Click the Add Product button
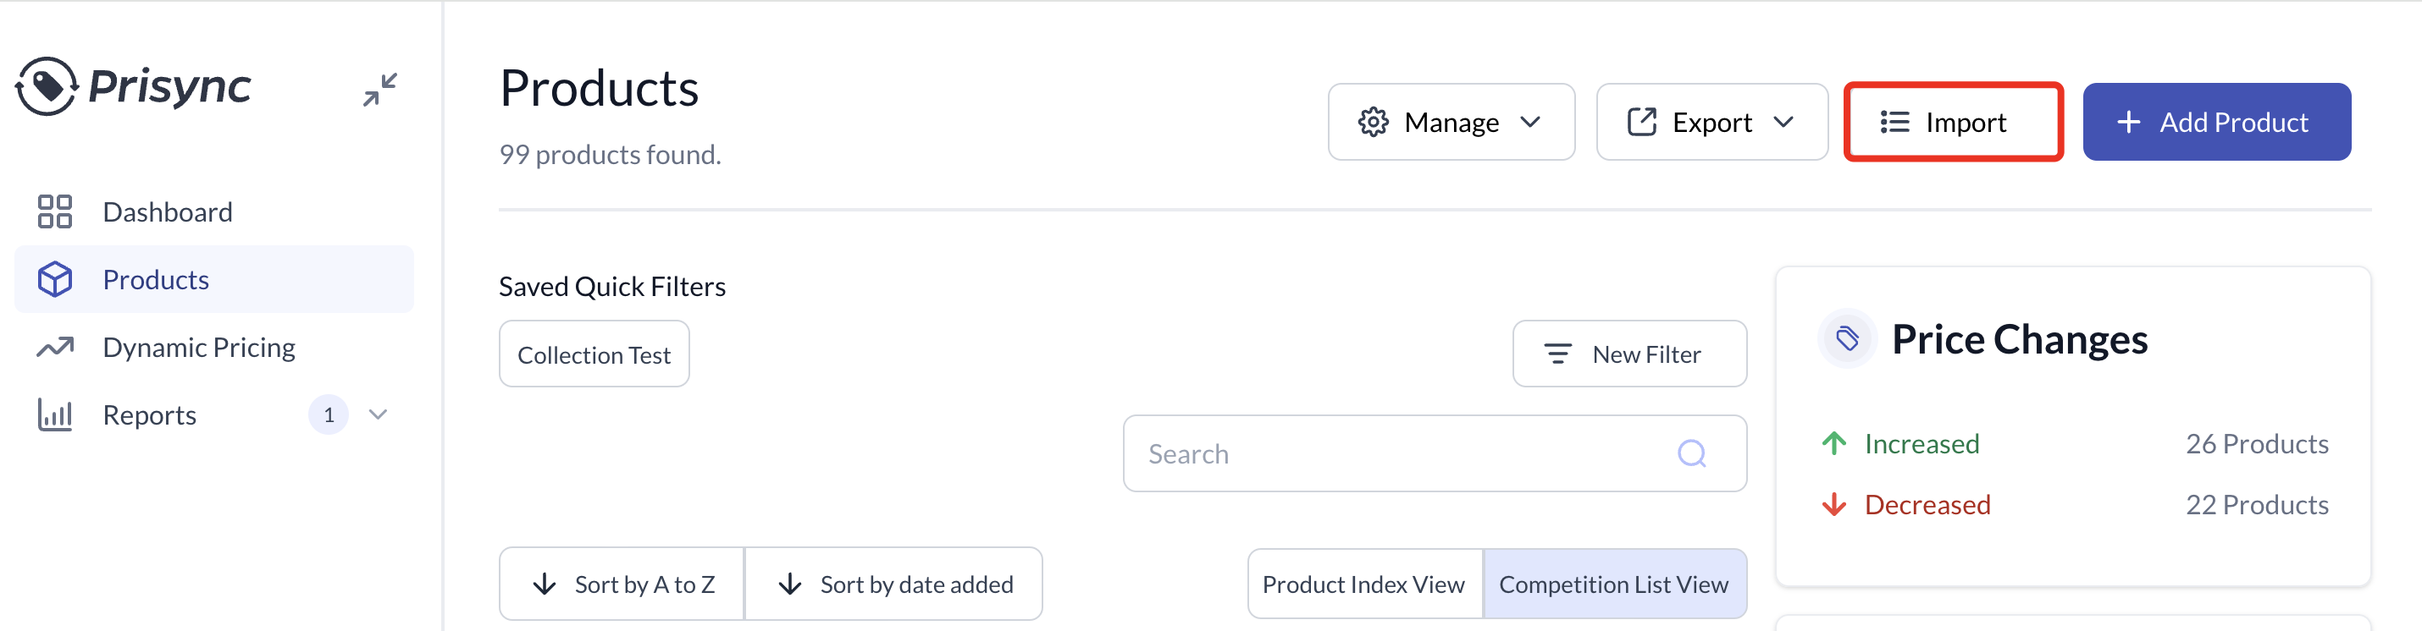This screenshot has width=2422, height=631. [x=2216, y=122]
